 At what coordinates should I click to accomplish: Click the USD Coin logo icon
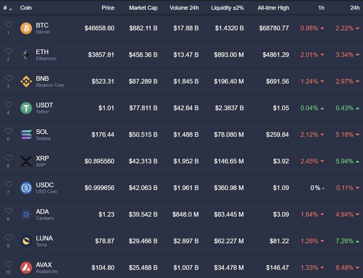[x=26, y=188]
